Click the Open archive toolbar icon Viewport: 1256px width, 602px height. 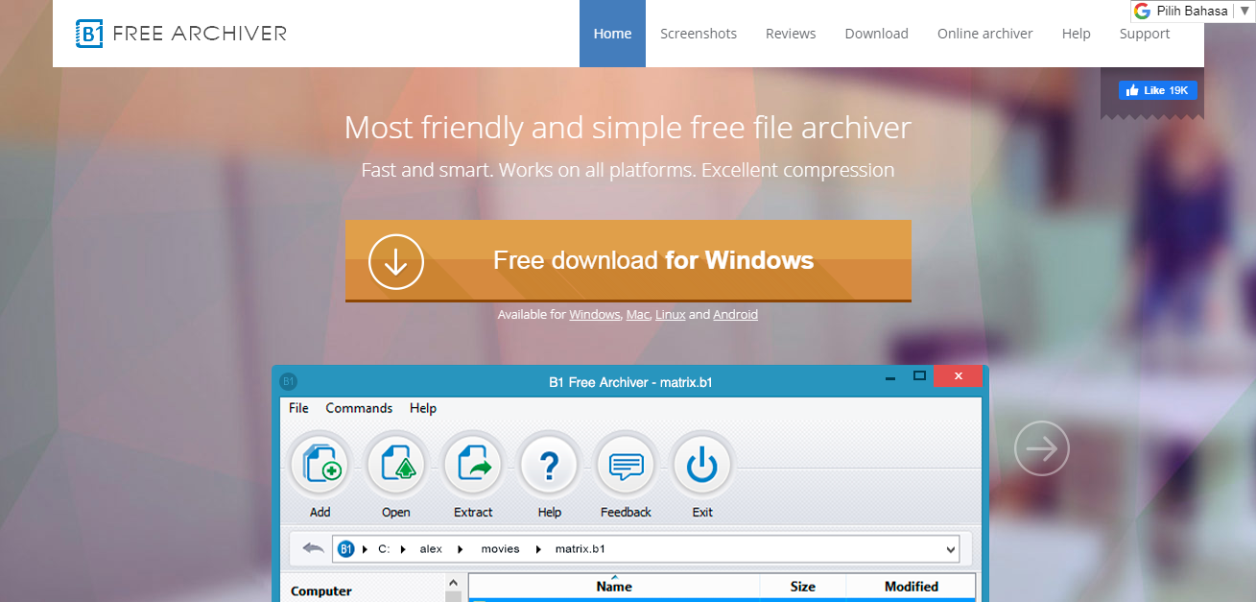[x=396, y=466]
